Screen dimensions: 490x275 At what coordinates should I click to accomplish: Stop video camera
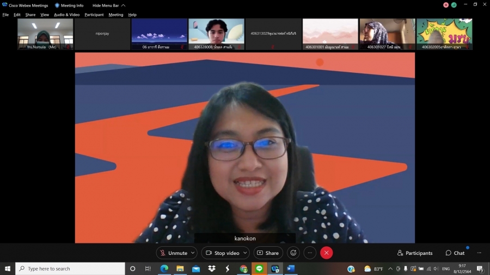pyautogui.click(x=222, y=253)
